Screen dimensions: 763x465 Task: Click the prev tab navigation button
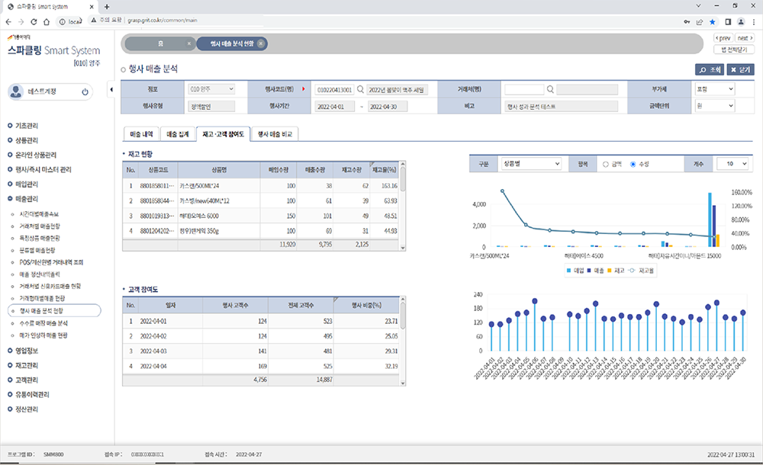[723, 38]
